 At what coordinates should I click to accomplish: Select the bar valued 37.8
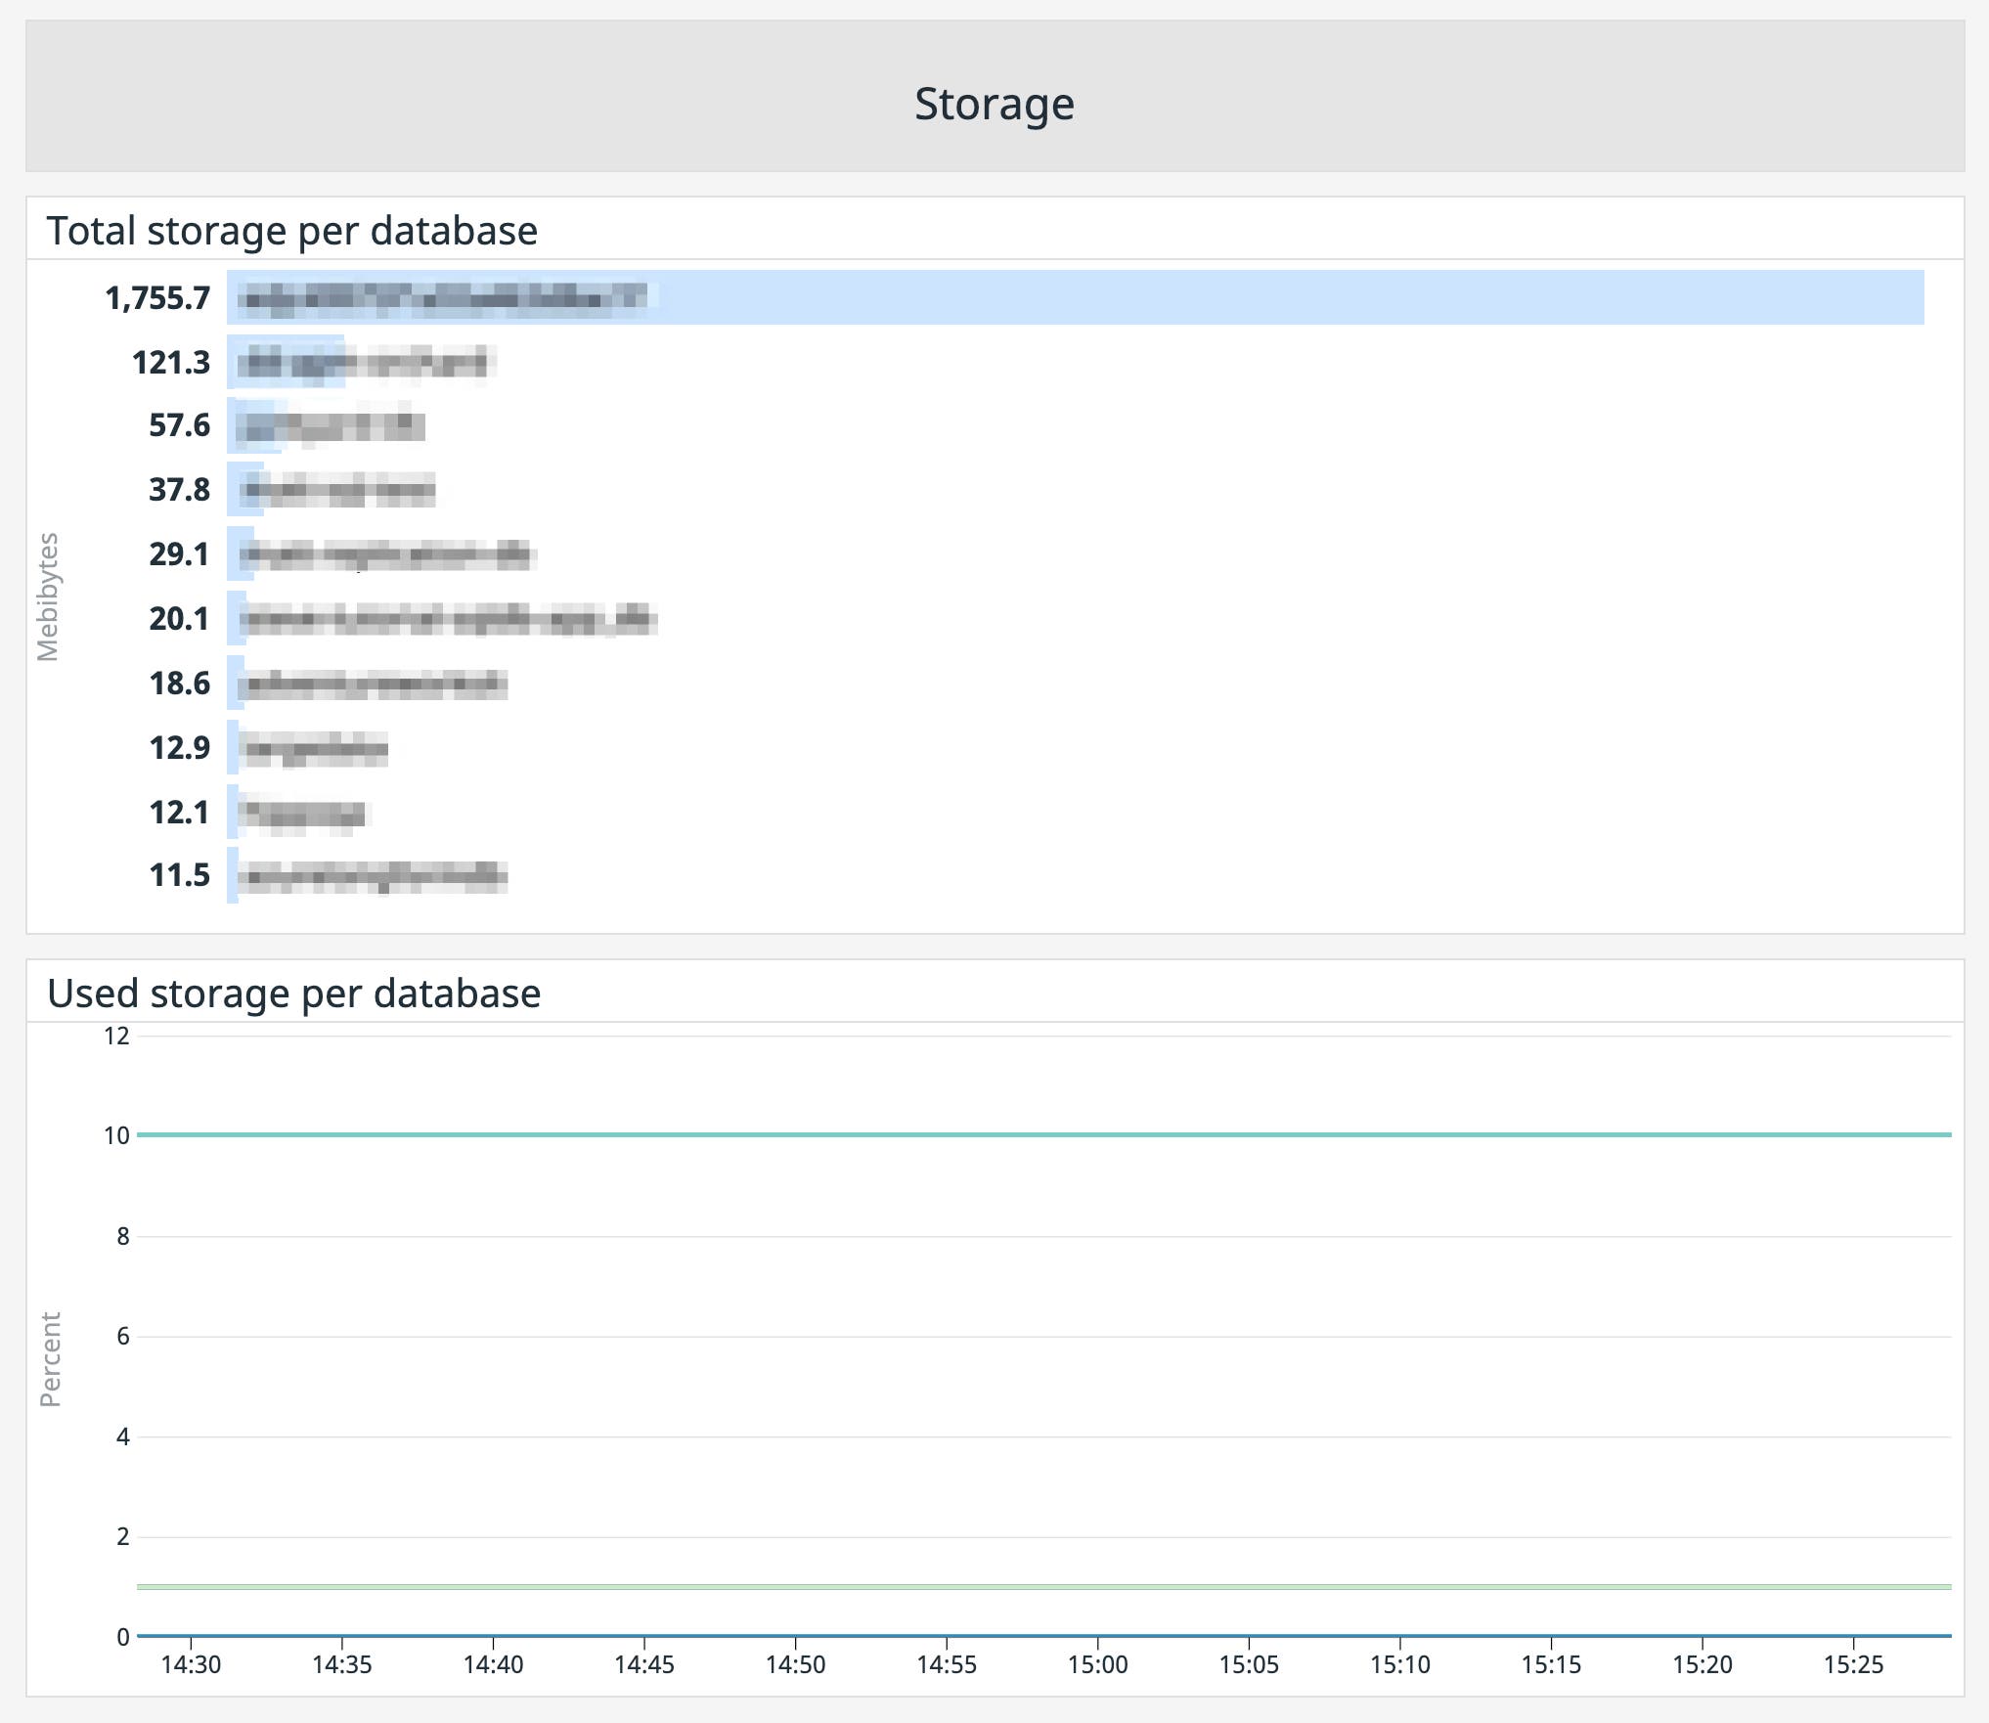pos(244,489)
